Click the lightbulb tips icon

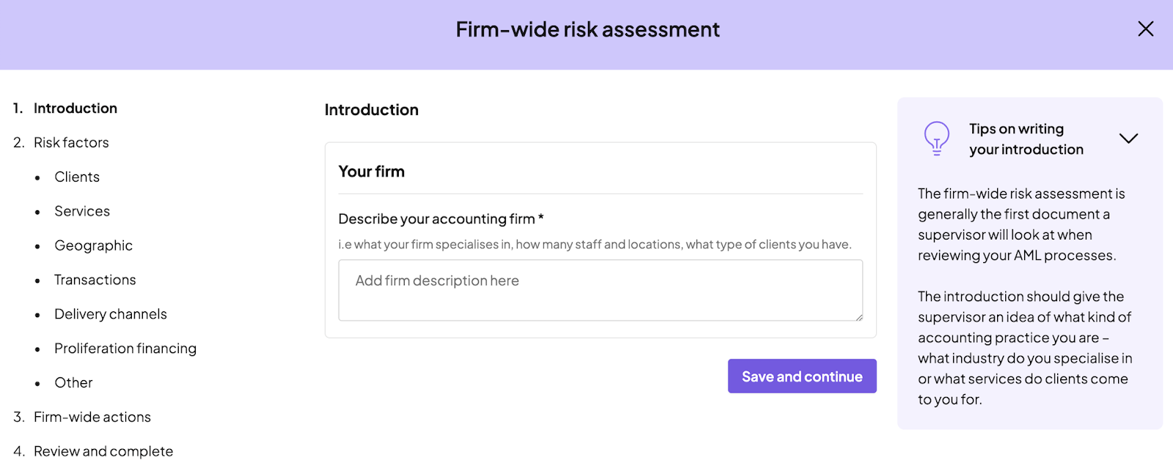tap(936, 138)
